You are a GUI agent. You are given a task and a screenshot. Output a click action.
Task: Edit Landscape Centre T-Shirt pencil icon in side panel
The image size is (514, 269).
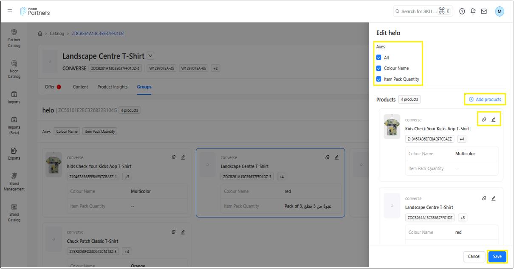tap(494, 198)
